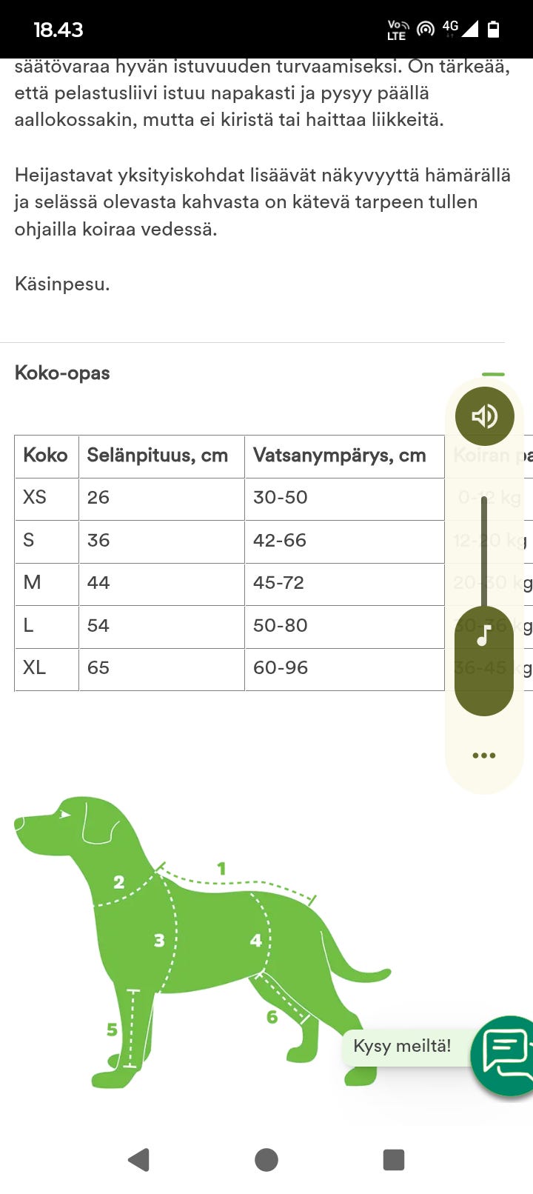Viewport: 533px width, 1194px height.
Task: Open the green chat bubble icon
Action: coord(506,1055)
